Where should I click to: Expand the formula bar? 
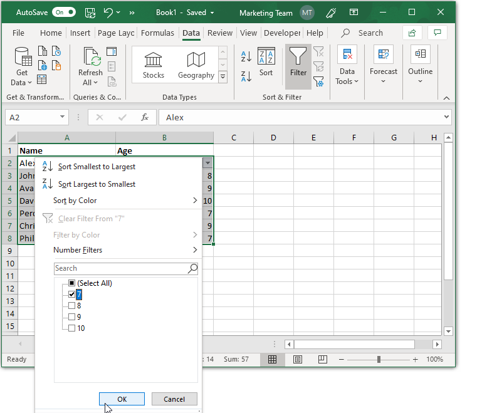[x=446, y=117]
